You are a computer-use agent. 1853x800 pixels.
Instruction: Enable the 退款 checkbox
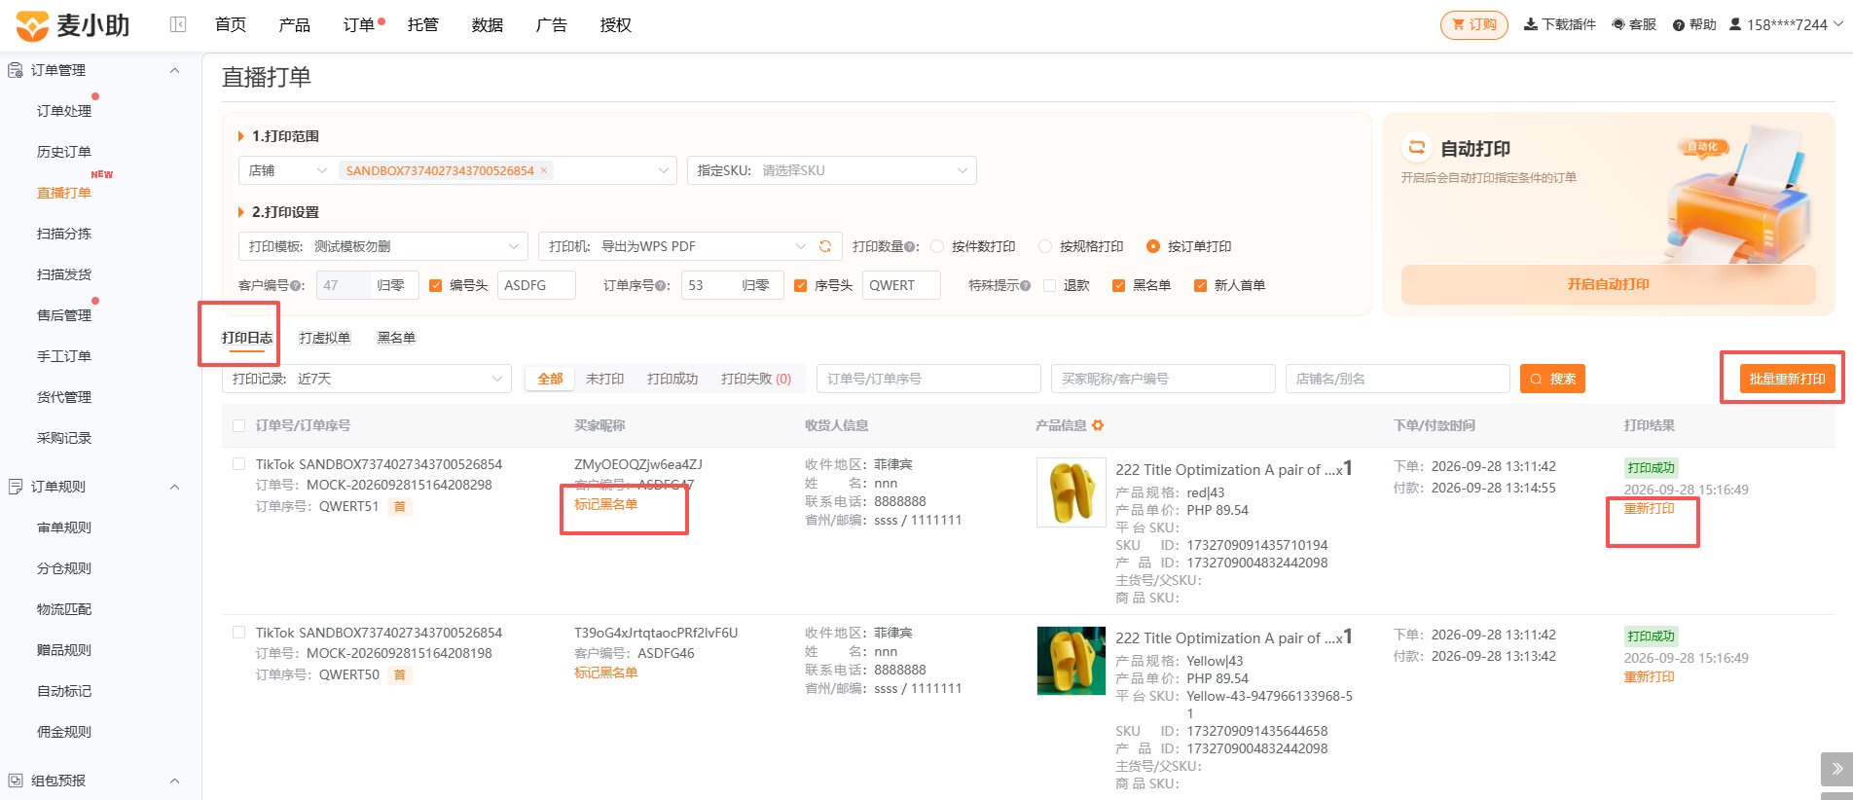point(1049,285)
